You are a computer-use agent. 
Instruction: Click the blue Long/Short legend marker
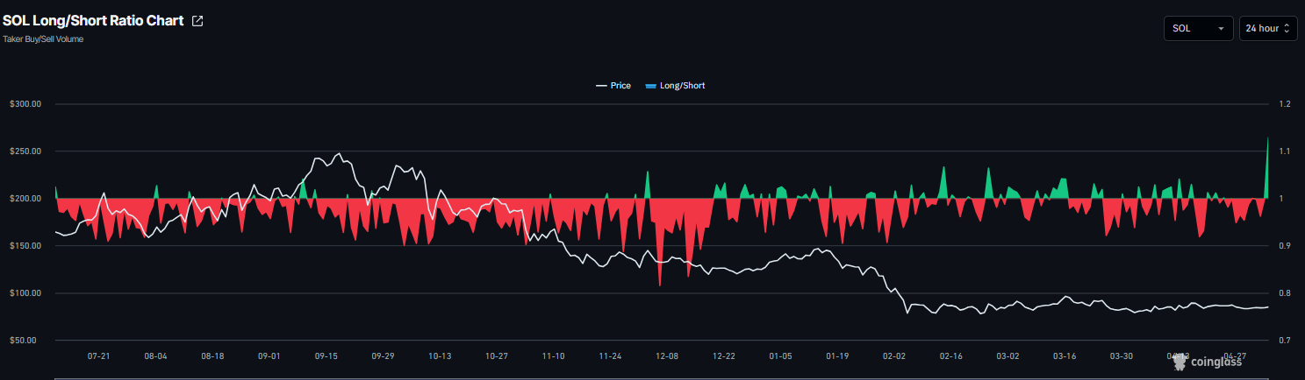(650, 86)
